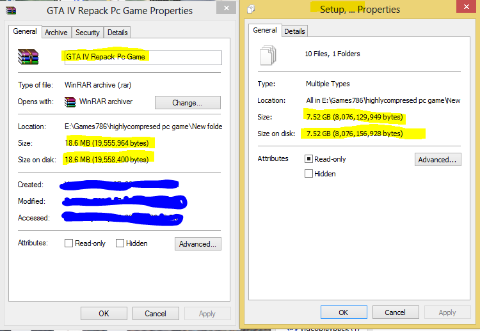
Task: Click the filename field GTA IV Repack Pc Game
Action: pos(143,58)
